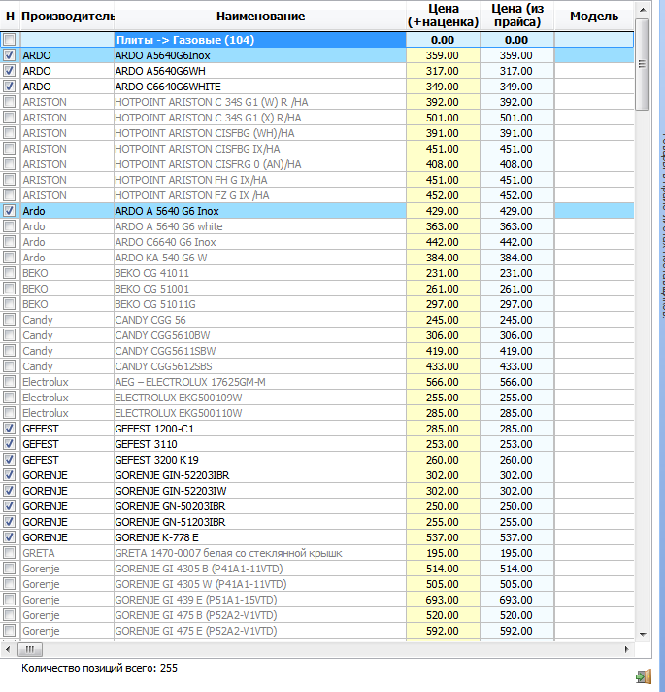
Task: Select the GORENJE GI 475 B (P52A2-V1VTD) row
Action: [317, 615]
